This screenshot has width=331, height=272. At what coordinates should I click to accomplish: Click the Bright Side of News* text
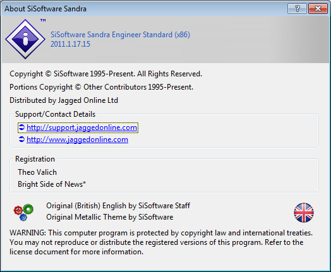point(52,184)
